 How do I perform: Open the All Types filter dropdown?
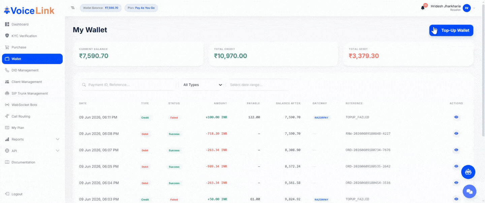[202, 85]
